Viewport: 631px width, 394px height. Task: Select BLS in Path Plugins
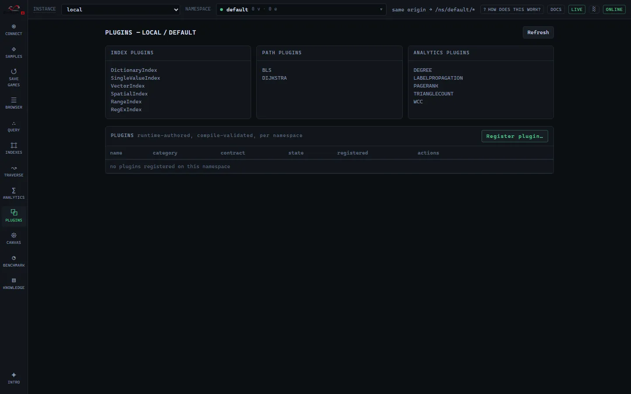[x=267, y=70]
